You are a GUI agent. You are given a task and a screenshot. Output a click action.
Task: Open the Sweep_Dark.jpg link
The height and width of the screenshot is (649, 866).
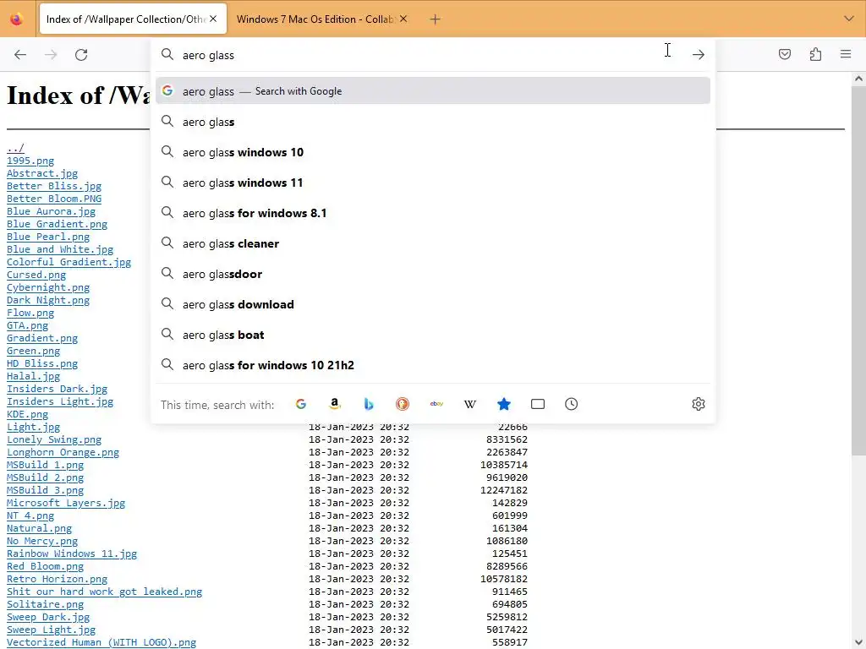click(x=48, y=617)
